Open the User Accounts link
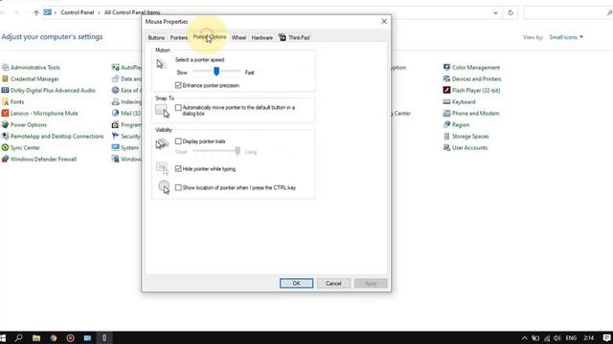Screen dimensions: 613x344 click(470, 148)
